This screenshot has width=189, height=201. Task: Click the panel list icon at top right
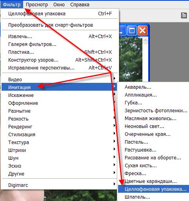(184, 15)
